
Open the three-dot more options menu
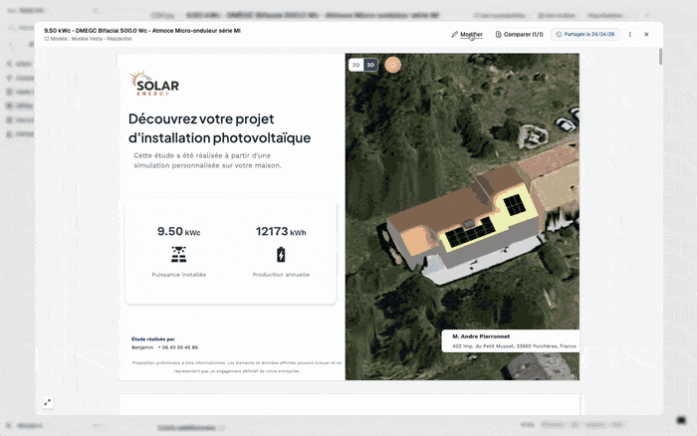click(630, 34)
